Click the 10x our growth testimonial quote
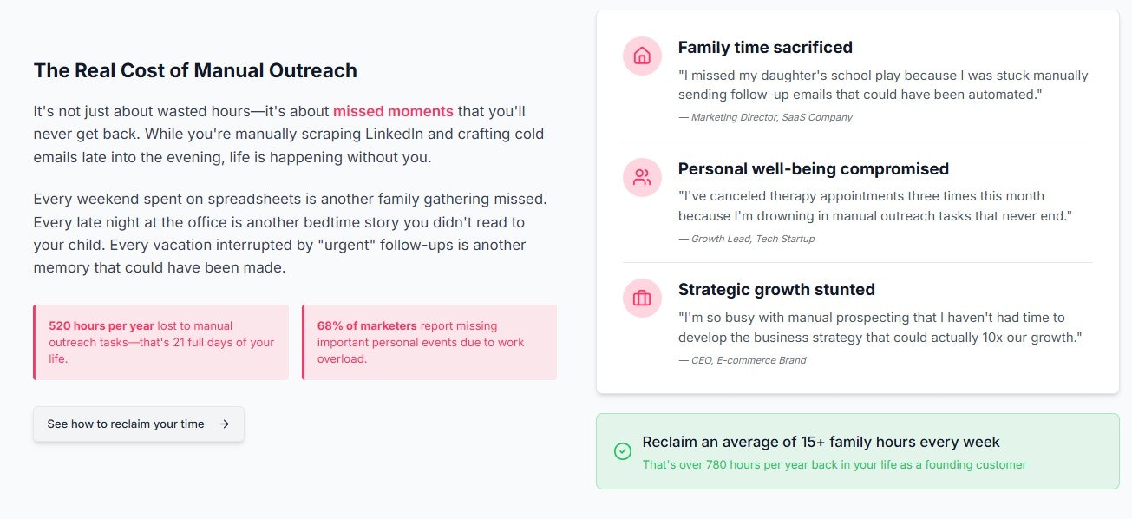The height and width of the screenshot is (519, 1132). 880,327
